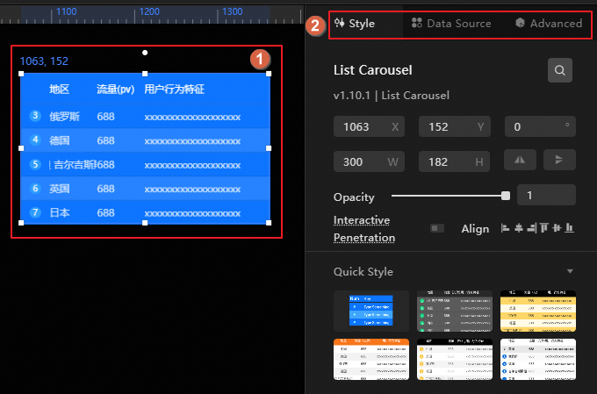Click the Opacity value field showing 1
Screen dimensions: 597x394
546,196
